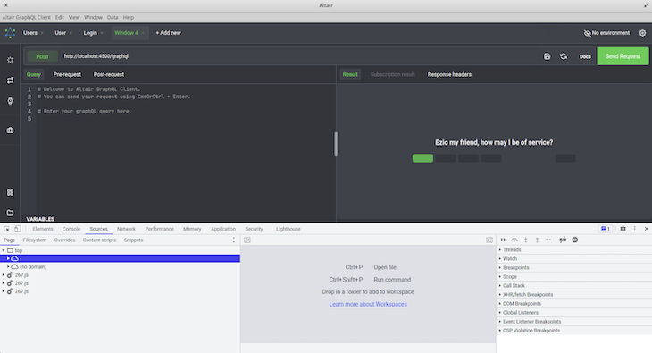
Task: Switch to Filesystem sources pane
Action: (x=35, y=240)
